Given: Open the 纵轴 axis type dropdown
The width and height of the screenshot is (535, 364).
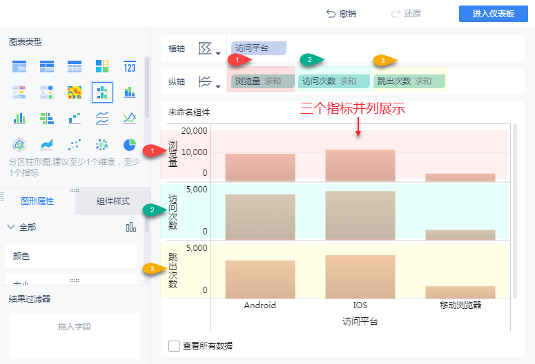Looking at the screenshot, I should pyautogui.click(x=208, y=82).
